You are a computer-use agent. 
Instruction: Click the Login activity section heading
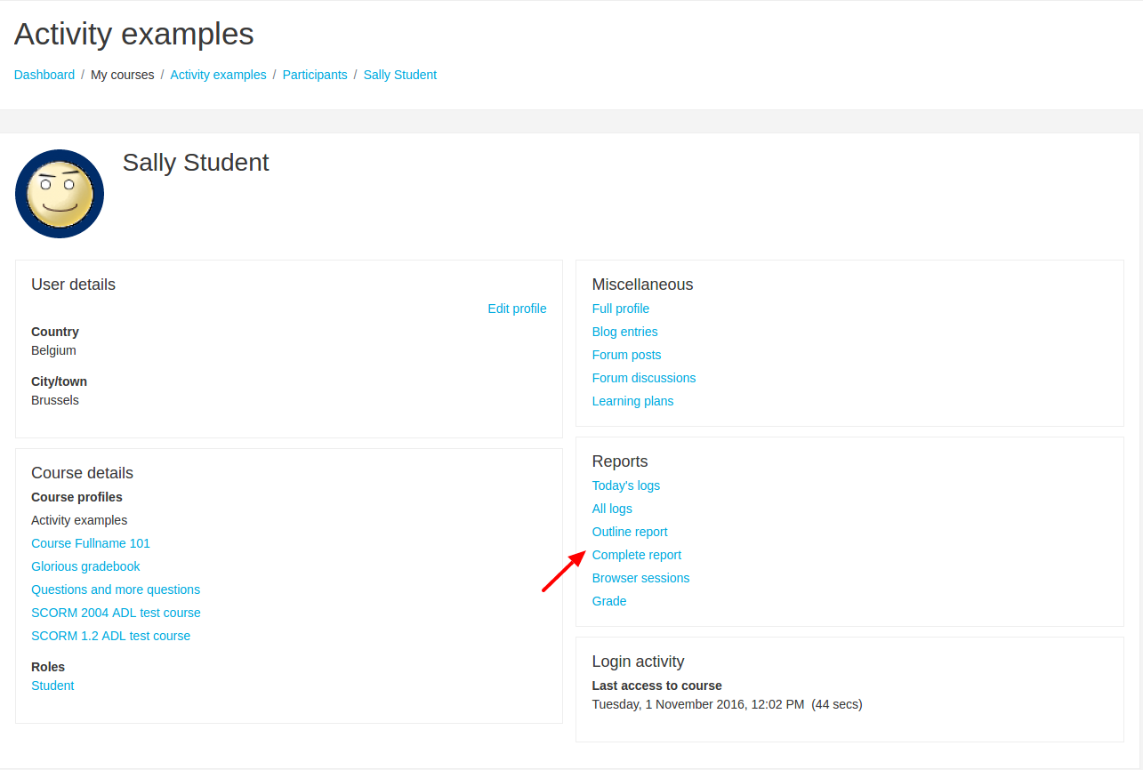(638, 662)
